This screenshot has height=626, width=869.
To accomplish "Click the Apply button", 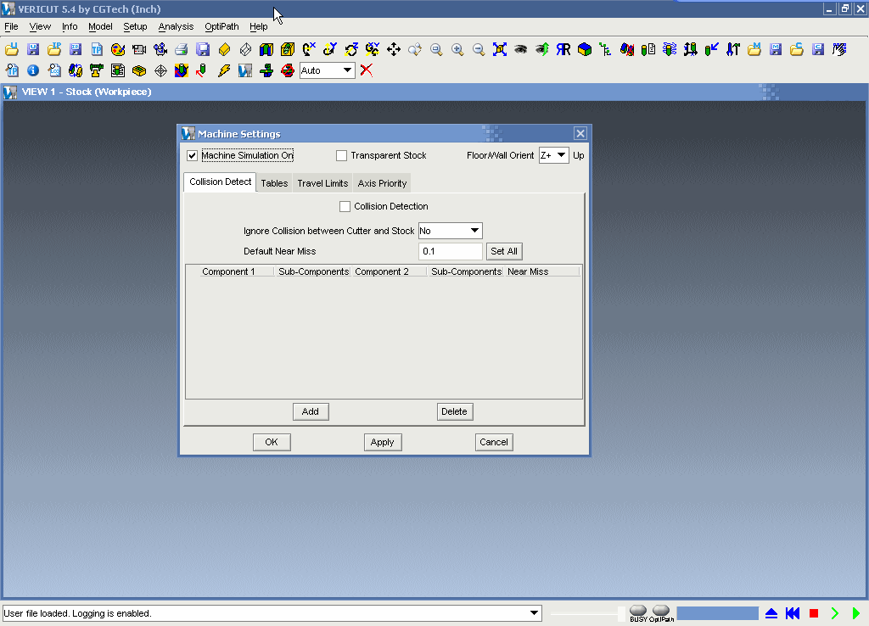I will [x=383, y=442].
